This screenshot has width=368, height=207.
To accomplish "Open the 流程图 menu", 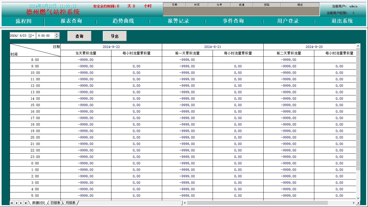I will tap(23, 21).
